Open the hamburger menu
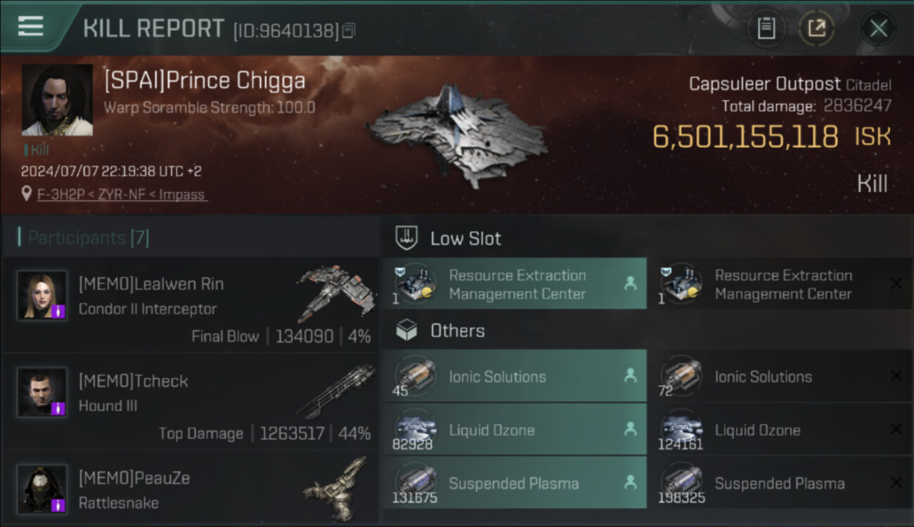The image size is (914, 527). (x=31, y=27)
